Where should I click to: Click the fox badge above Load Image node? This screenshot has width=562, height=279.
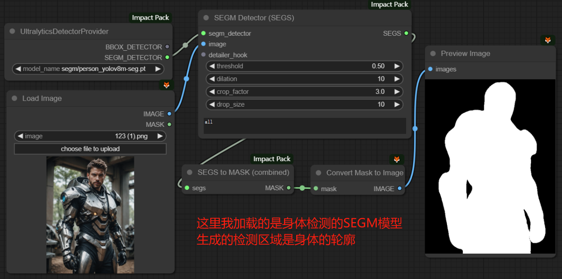point(166,85)
